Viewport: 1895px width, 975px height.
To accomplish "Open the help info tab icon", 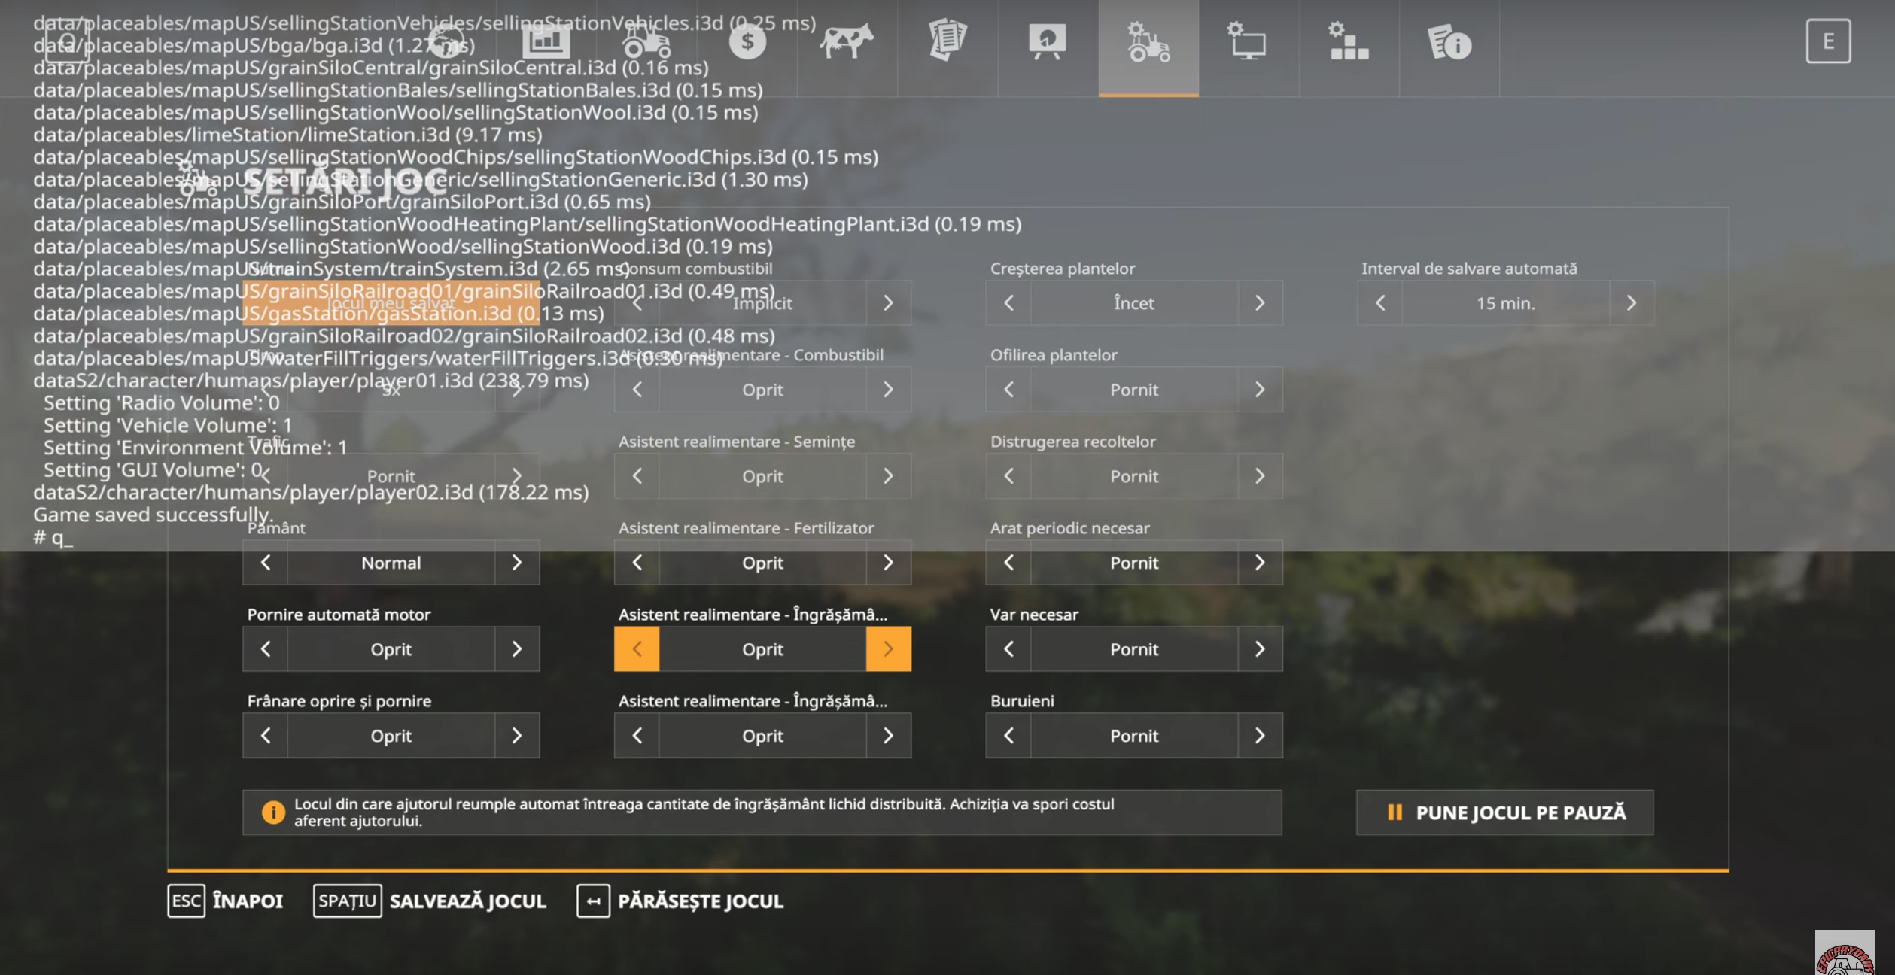I will (1449, 41).
